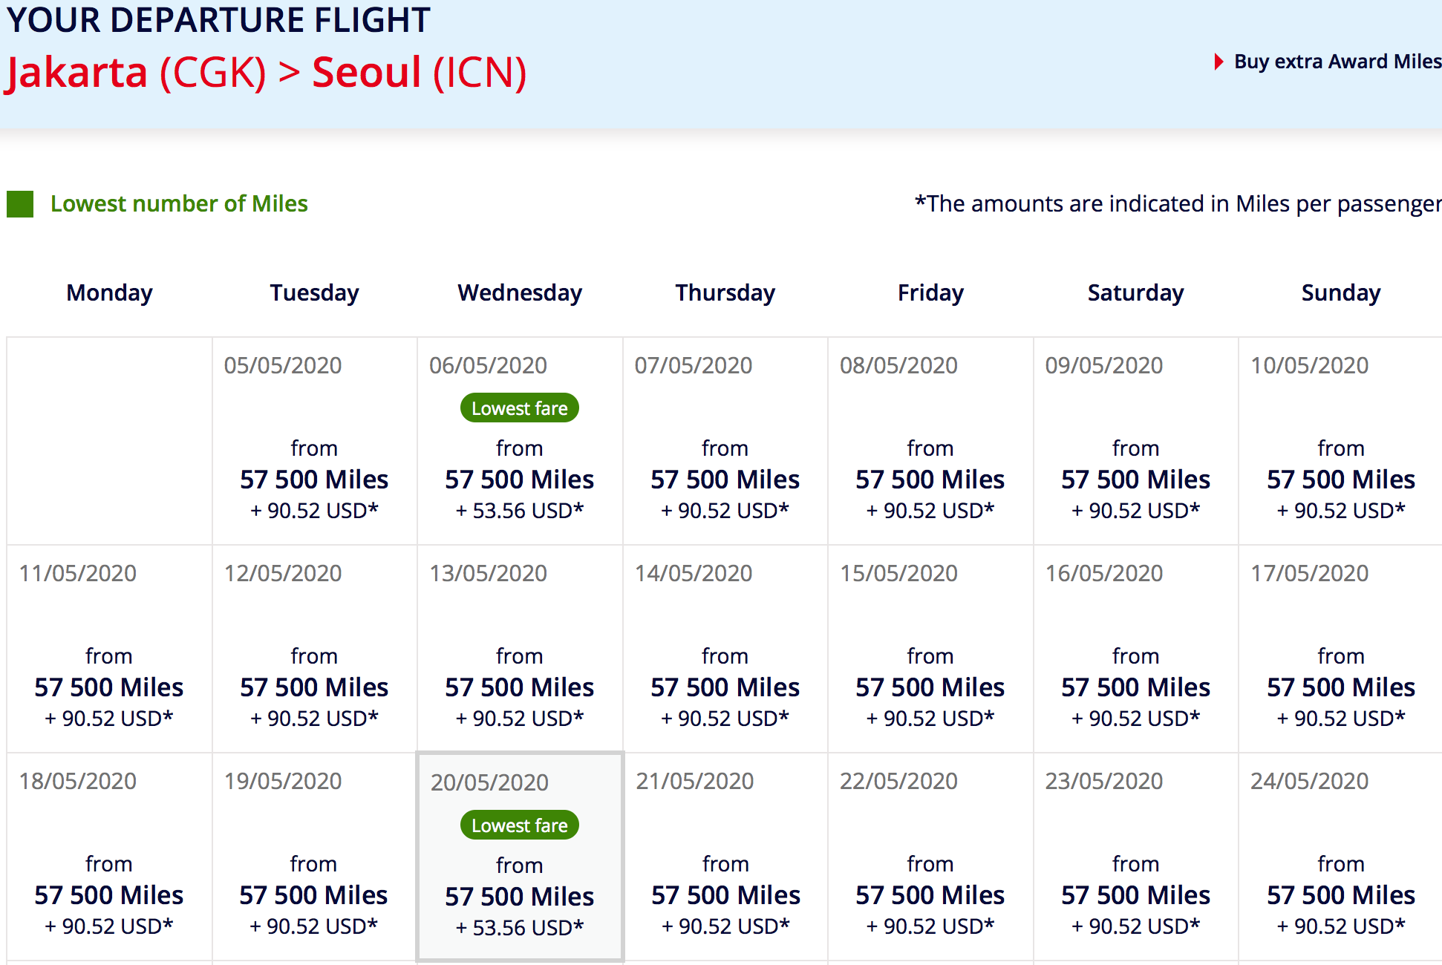Click the green Lowest number of Miles square

20,204
